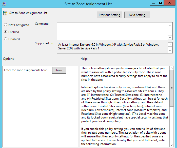Click the 'Options:' label
This screenshot has height=148, width=177.
tap(9, 59)
